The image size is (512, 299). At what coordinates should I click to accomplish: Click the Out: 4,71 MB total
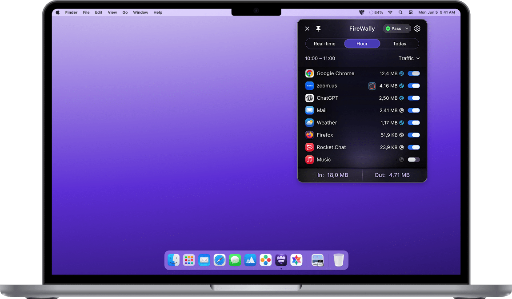(392, 175)
